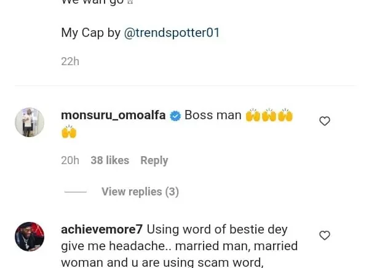Tap the raised hands emoji on second line
The height and width of the screenshot is (268, 369).
[69, 132]
